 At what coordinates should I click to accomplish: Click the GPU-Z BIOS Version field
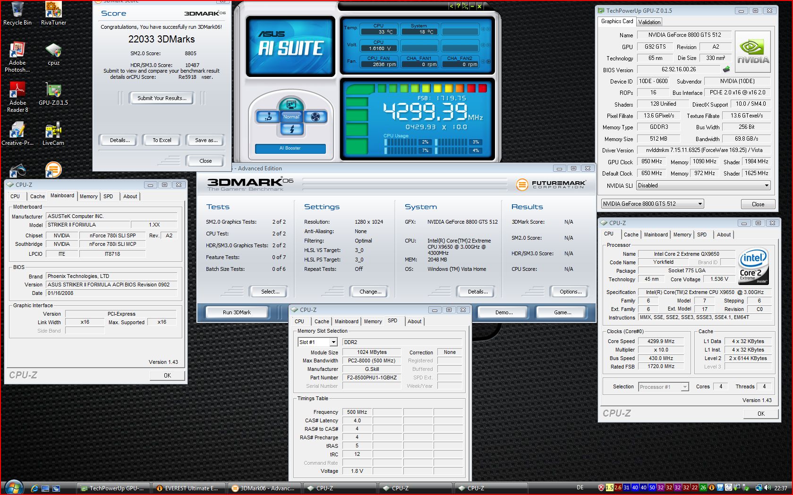(x=679, y=69)
